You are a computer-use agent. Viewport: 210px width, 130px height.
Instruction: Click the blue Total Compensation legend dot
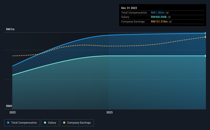pyautogui.click(x=8, y=123)
